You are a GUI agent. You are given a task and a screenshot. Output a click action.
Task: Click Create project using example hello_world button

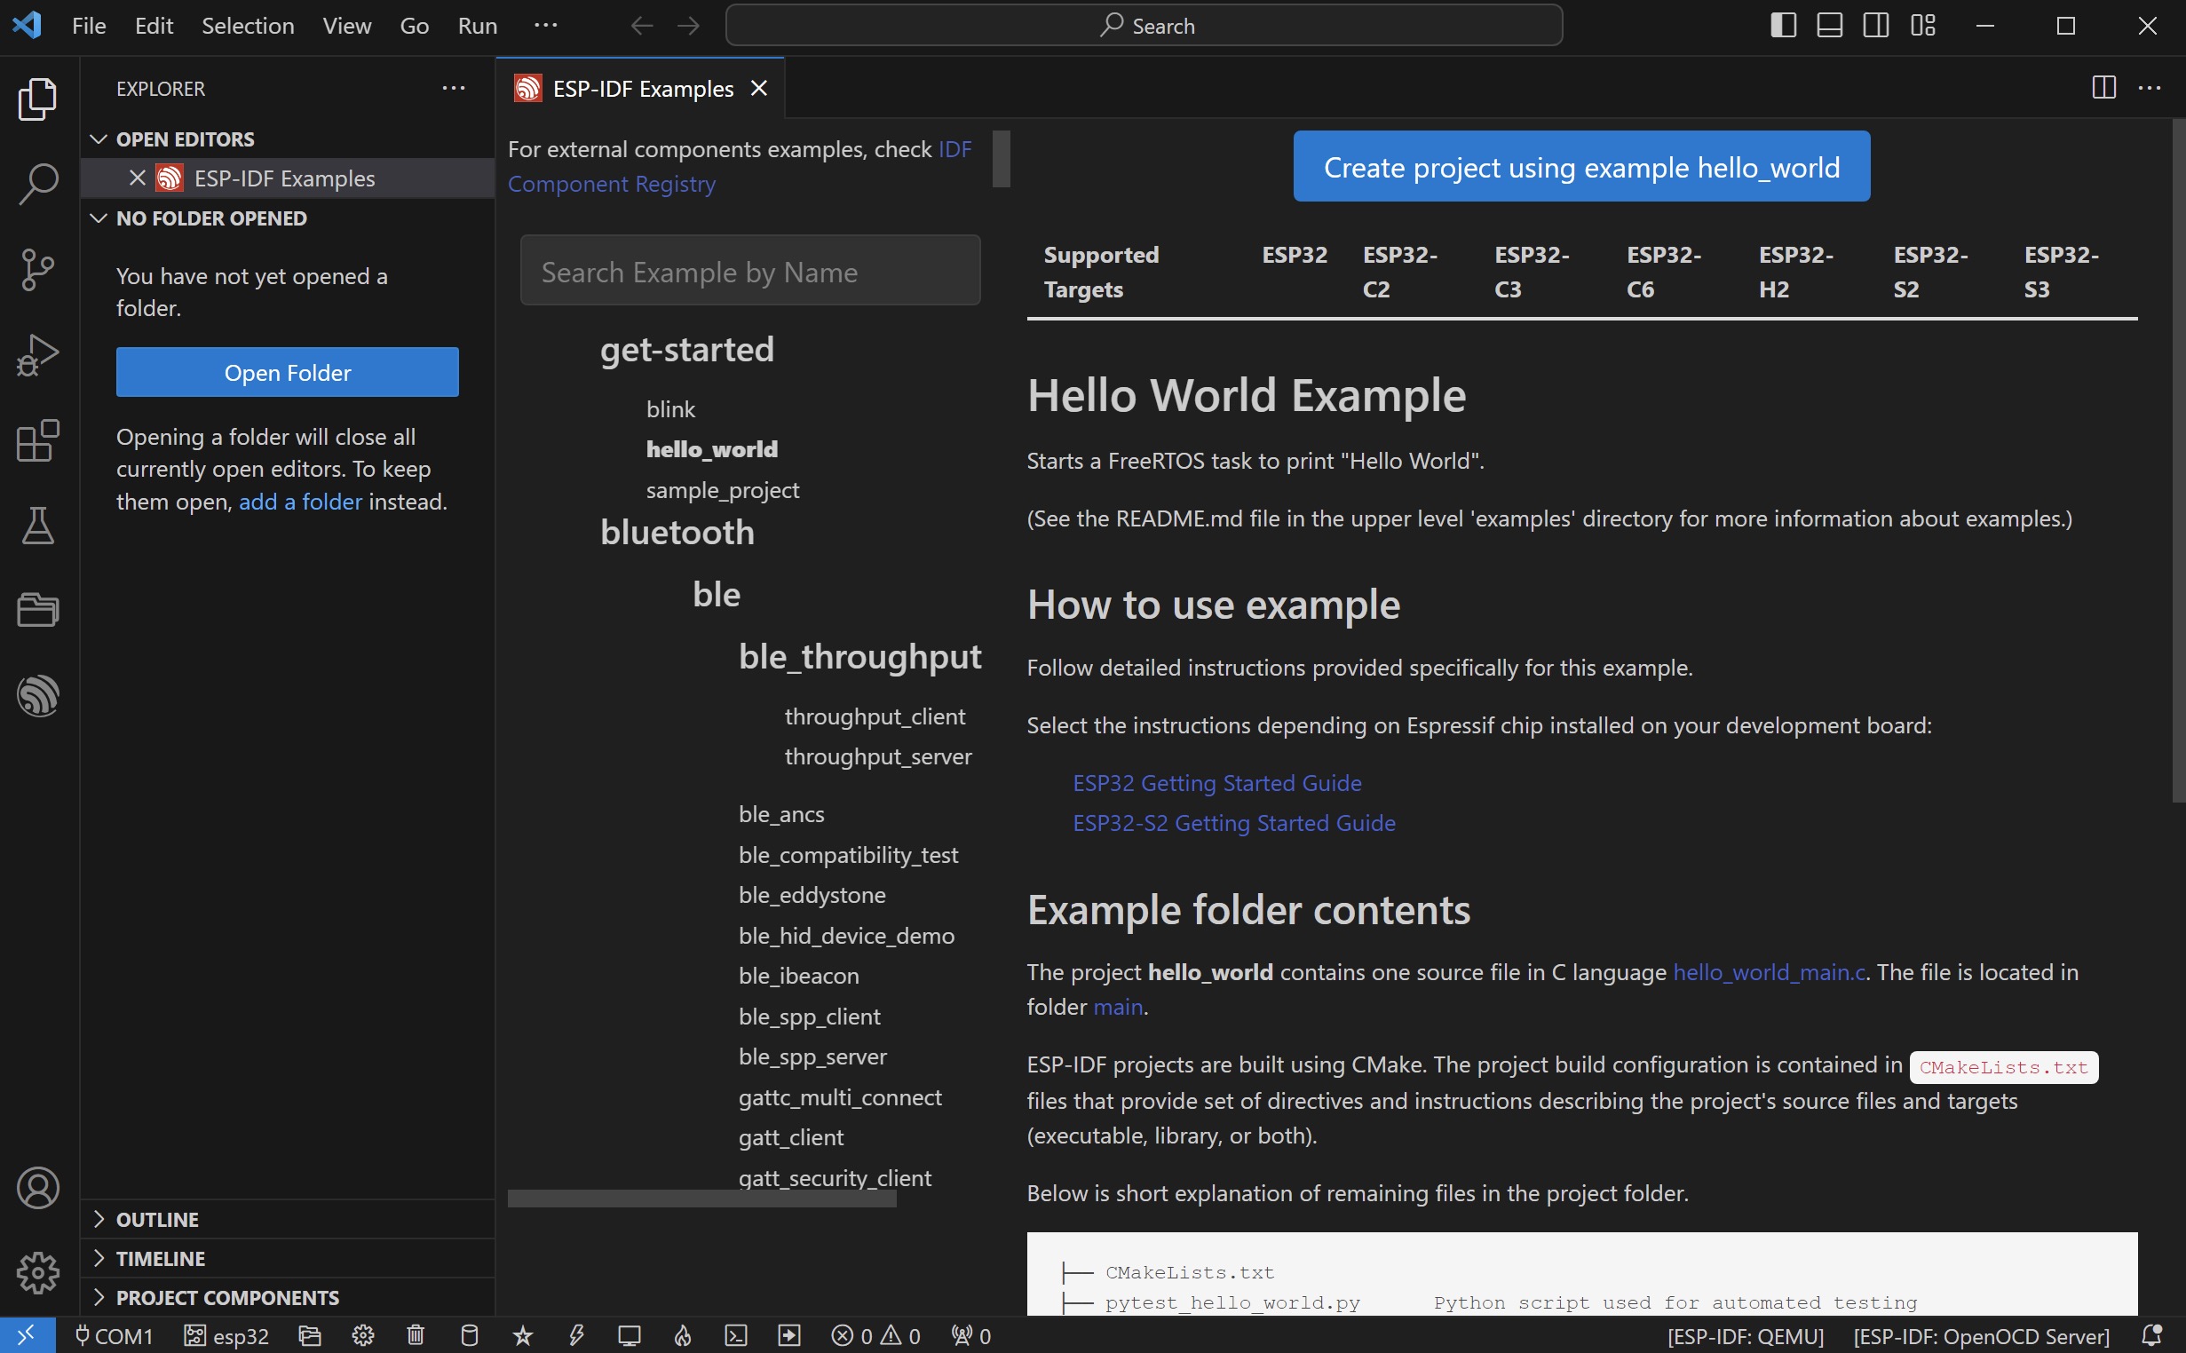click(1581, 167)
